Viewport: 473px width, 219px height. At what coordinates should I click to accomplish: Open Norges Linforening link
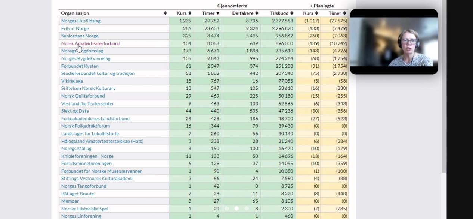pos(81,216)
